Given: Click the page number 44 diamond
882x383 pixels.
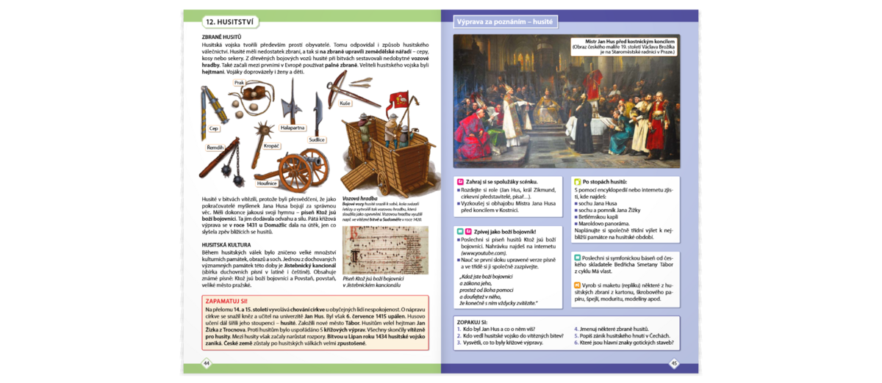Looking at the screenshot, I should click(x=207, y=363).
